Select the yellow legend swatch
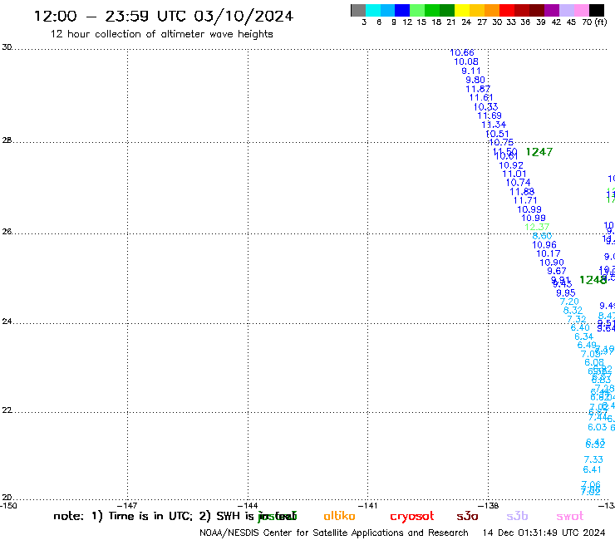Image resolution: width=615 pixels, height=540 pixels. coord(462,10)
